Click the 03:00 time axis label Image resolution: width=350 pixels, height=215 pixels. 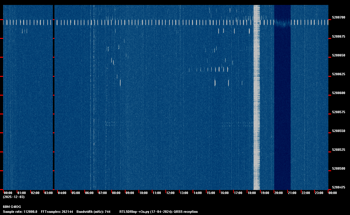point(49,193)
